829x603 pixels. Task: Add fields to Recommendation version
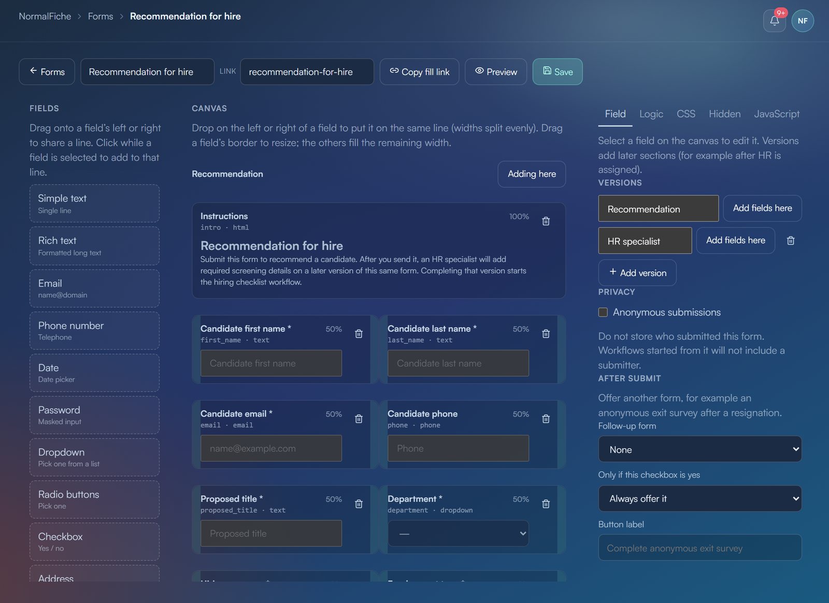(x=763, y=208)
